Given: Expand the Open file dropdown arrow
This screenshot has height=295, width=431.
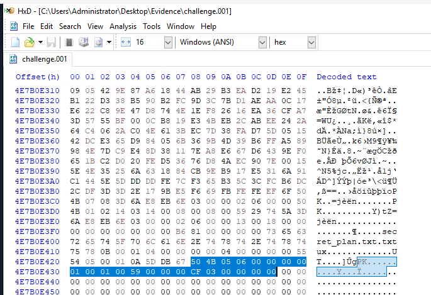Looking at the screenshot, I should click(40, 42).
